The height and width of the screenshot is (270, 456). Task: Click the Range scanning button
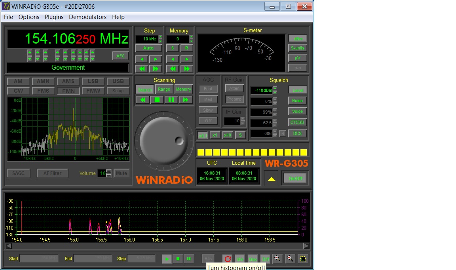tap(164, 89)
